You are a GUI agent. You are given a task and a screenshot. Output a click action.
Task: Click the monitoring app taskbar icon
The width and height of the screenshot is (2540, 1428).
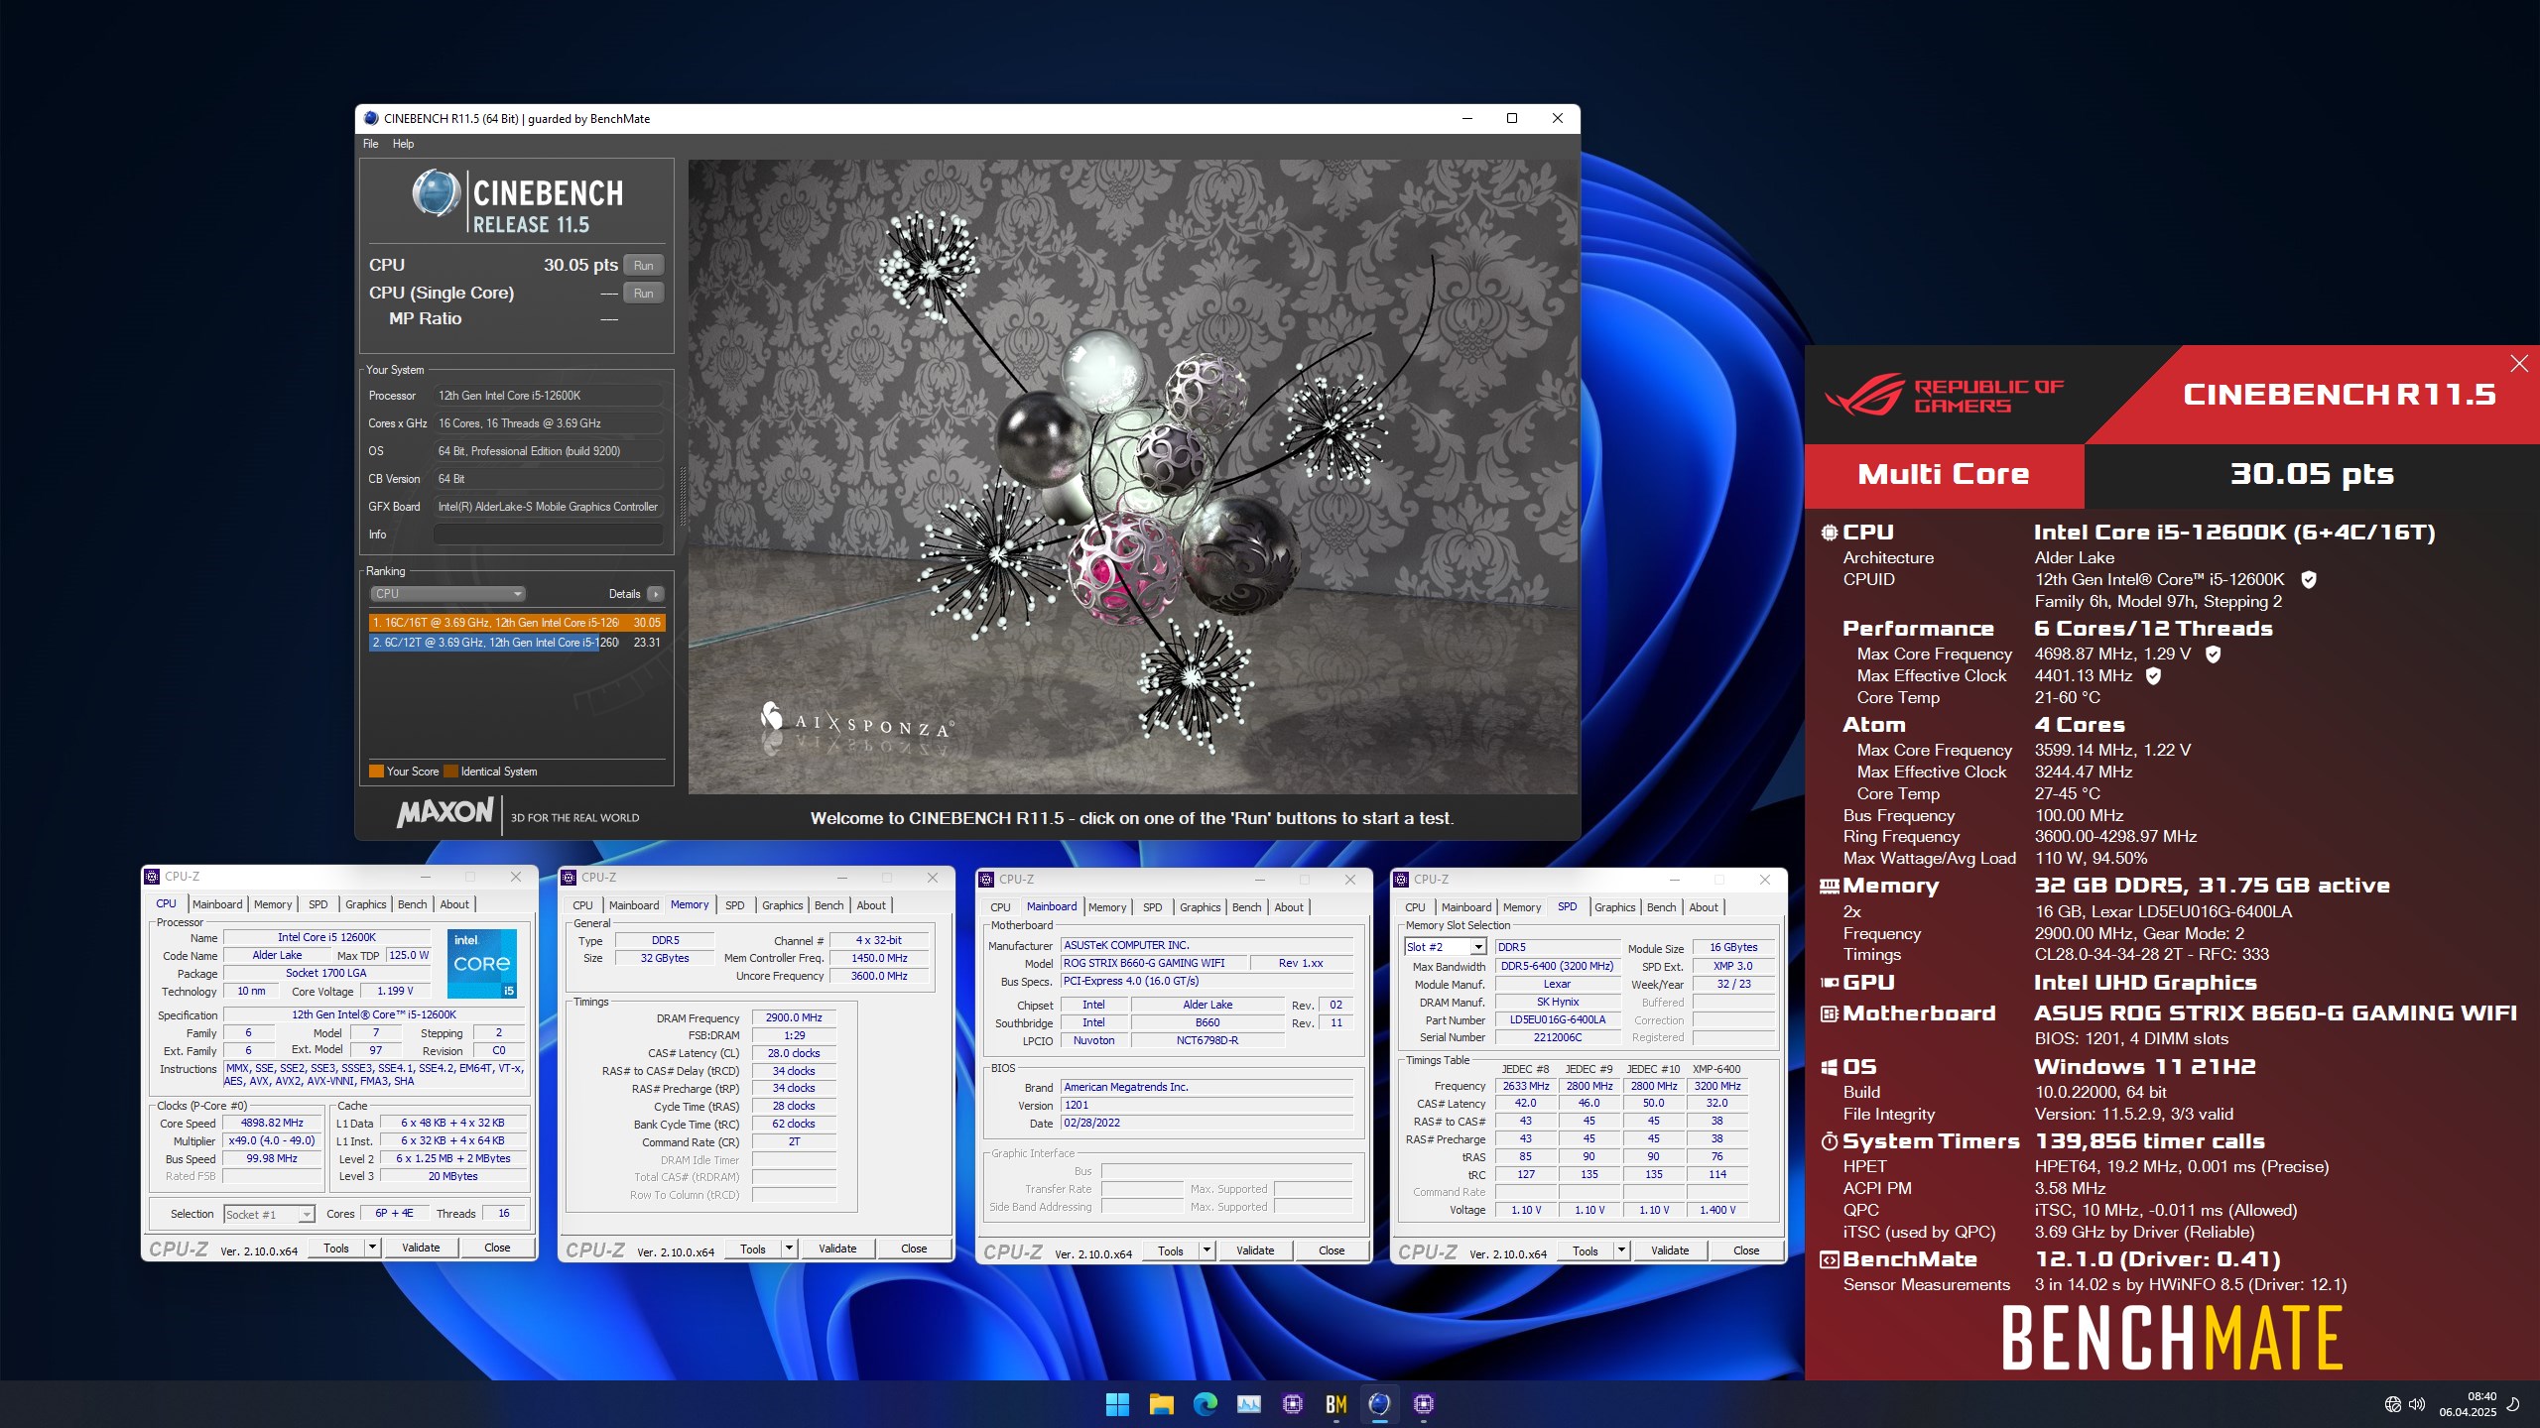tap(1248, 1404)
